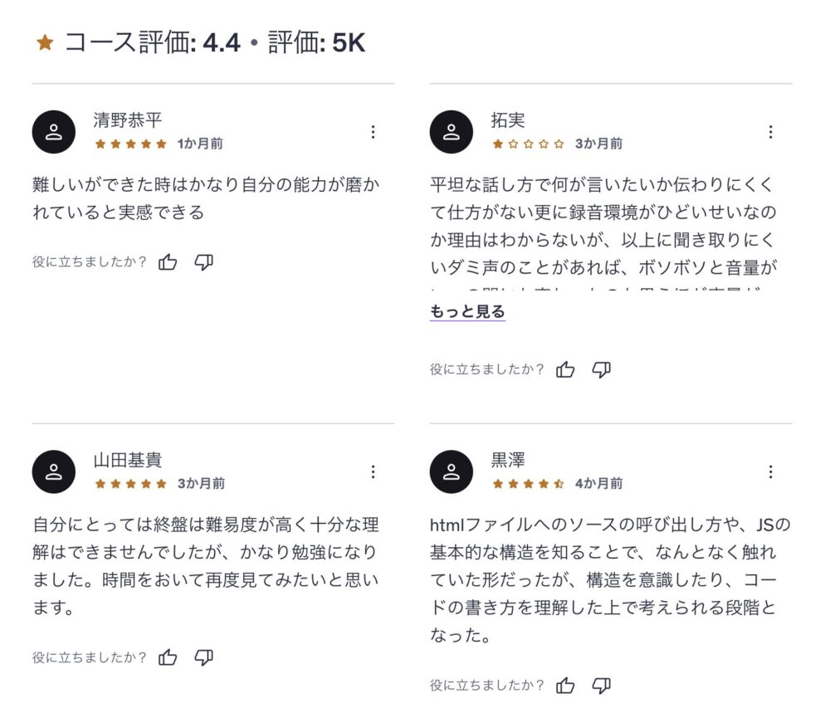Image resolution: width=830 pixels, height=708 pixels.
Task: Dislike 拓実's one-star review
Action: pos(602,369)
